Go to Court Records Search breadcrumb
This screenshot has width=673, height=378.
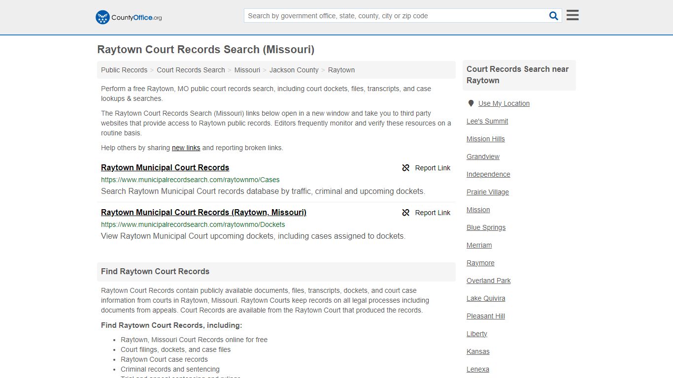[191, 70]
